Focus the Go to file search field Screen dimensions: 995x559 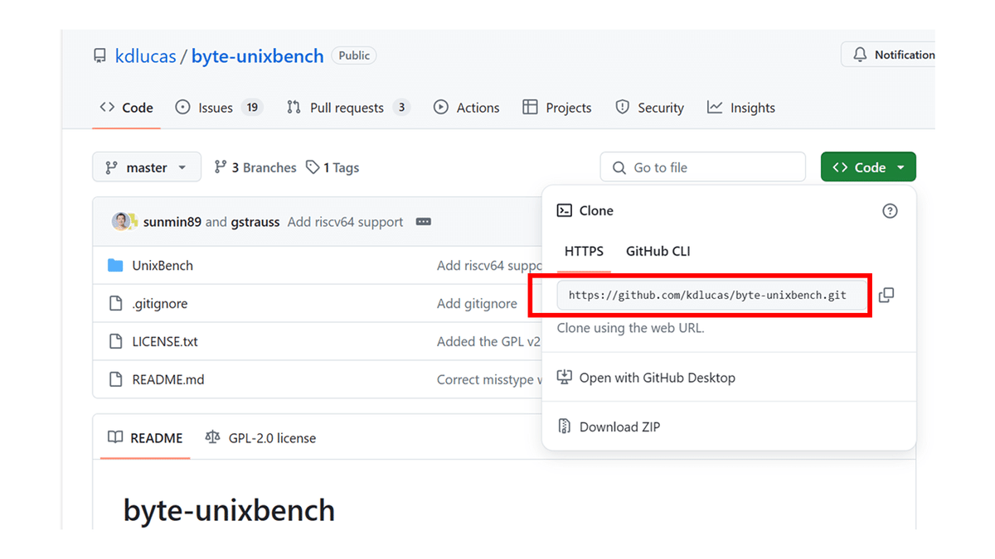pos(702,167)
